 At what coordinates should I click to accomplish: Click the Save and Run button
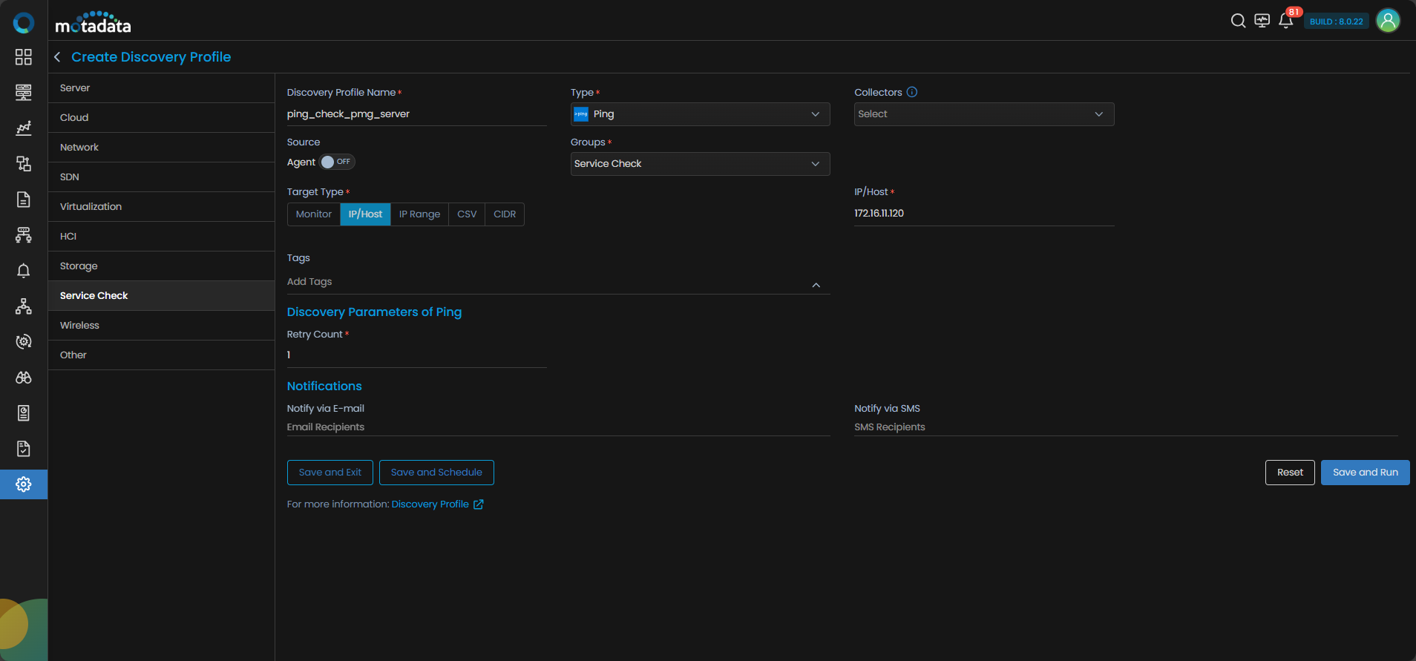(1365, 473)
